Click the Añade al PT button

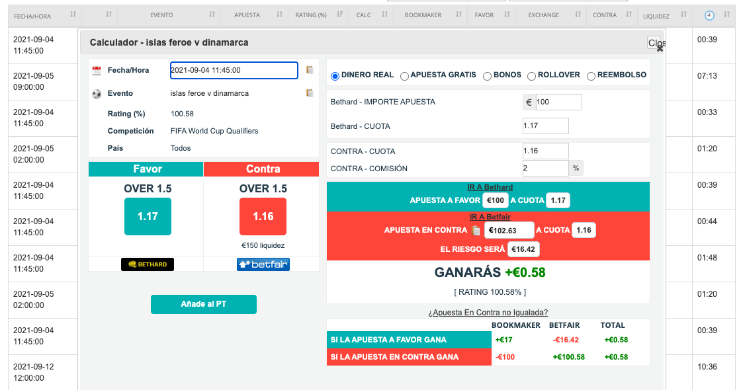point(204,304)
